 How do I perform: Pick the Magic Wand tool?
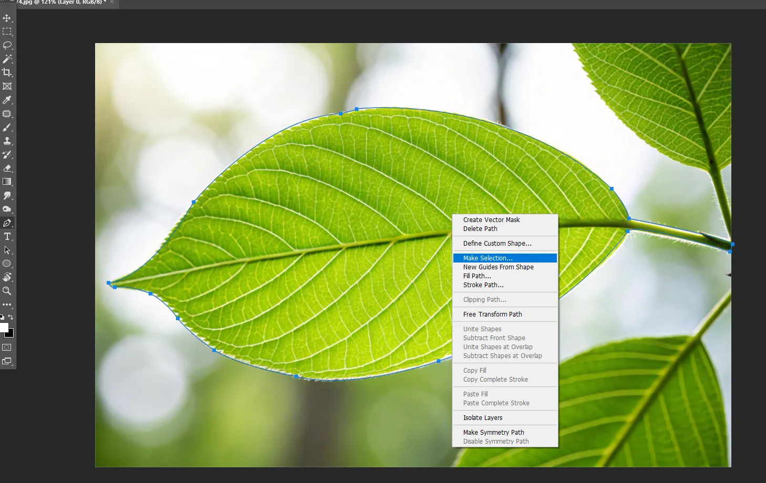[7, 59]
